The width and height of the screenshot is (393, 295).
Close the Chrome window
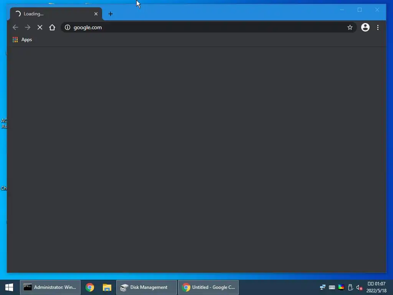[x=377, y=10]
